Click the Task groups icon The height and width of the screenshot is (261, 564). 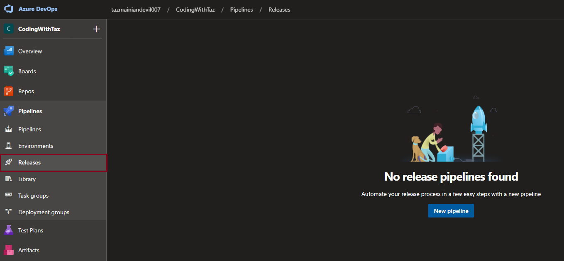8,196
